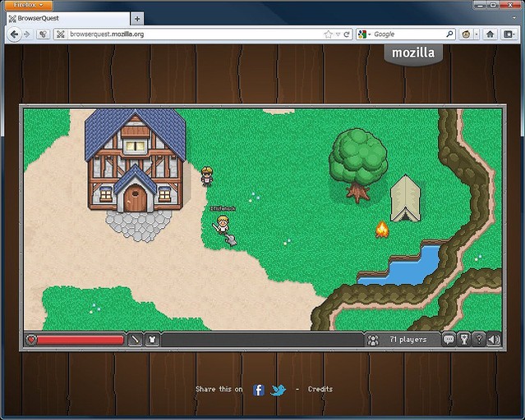This screenshot has width=525, height=420.
Task: Click the monkey face add-on icon
Action: click(466, 34)
